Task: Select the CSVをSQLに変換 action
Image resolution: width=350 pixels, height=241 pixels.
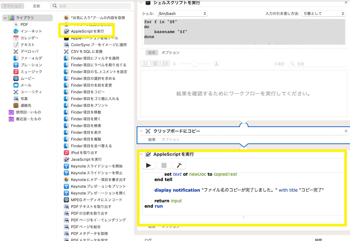Action: click(x=87, y=51)
